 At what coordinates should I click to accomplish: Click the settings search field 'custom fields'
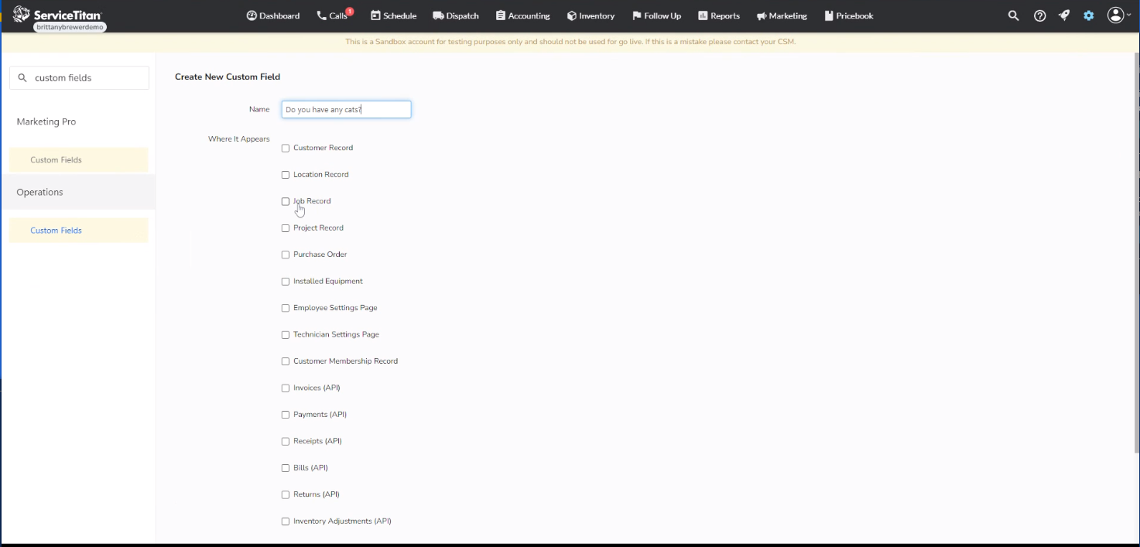(x=79, y=78)
